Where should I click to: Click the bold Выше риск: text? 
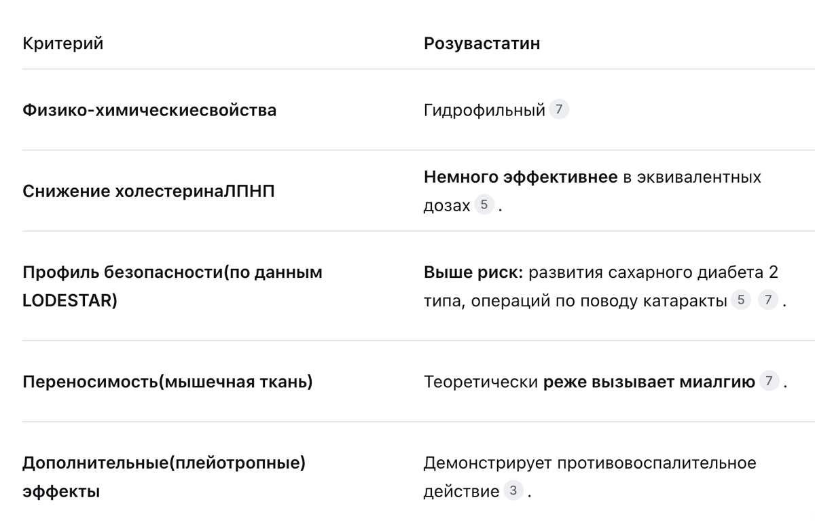pos(473,273)
